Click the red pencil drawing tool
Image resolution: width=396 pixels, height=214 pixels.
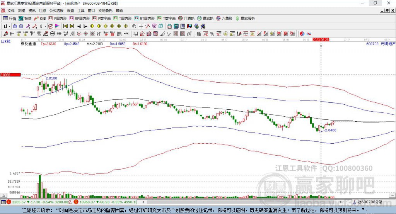(5, 34)
